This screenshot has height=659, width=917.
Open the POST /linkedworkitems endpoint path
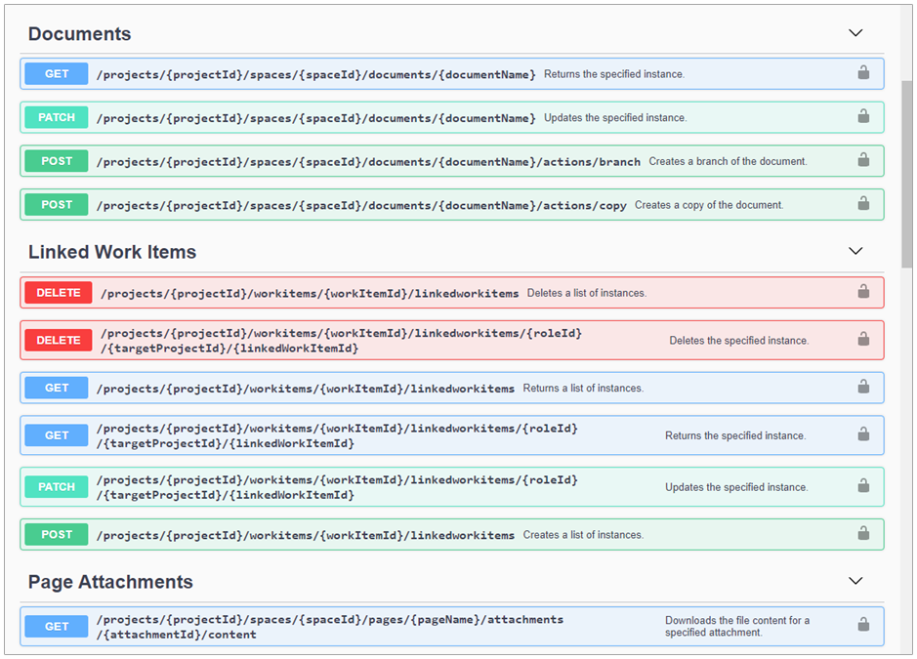(x=306, y=535)
